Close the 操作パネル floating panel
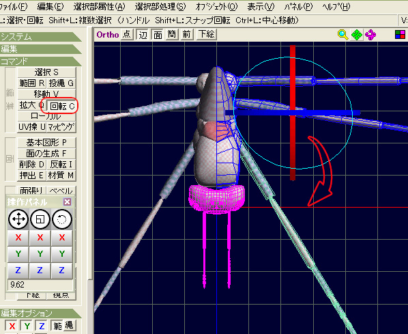This screenshot has height=334, width=408. pos(67,202)
